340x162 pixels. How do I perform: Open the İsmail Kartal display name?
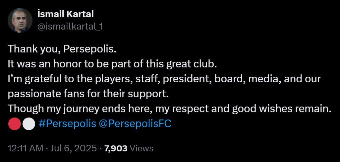tap(66, 14)
